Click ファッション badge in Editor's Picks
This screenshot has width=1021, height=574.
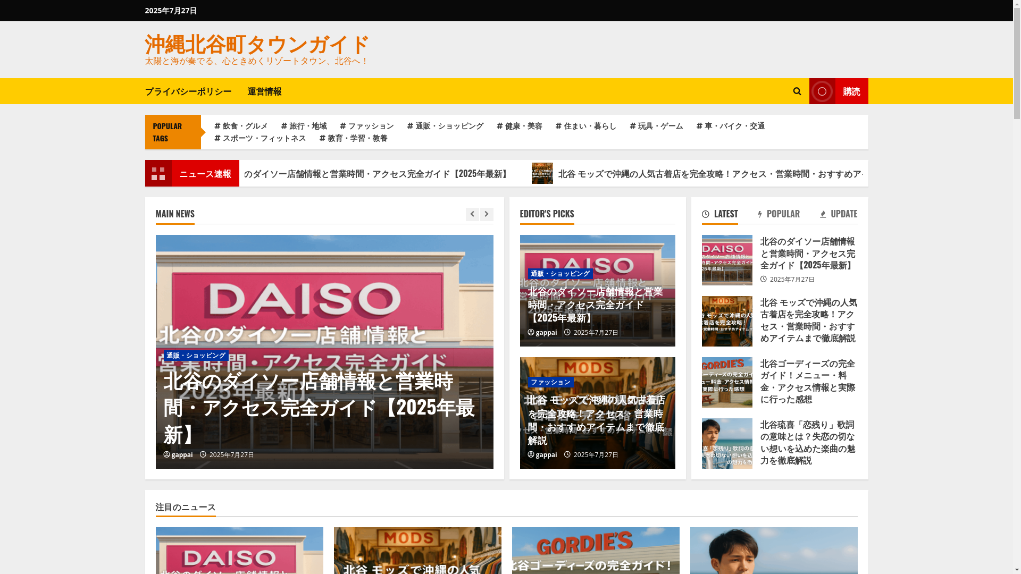[550, 382]
